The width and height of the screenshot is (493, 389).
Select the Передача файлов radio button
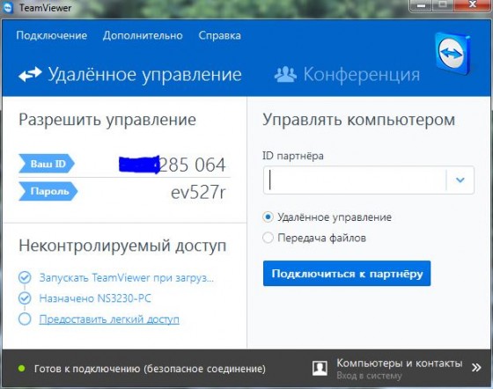tap(268, 238)
